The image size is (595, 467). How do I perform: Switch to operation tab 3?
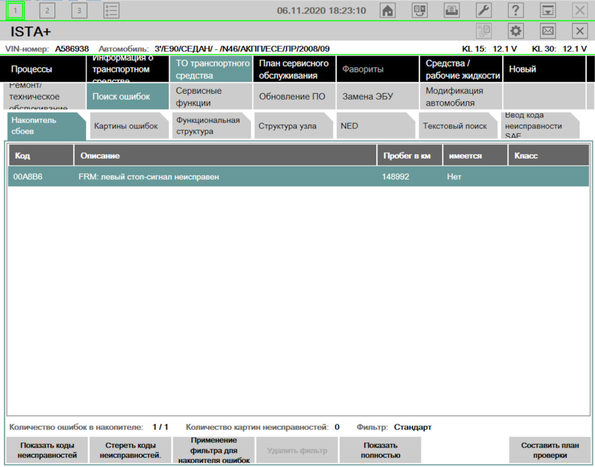tap(79, 11)
